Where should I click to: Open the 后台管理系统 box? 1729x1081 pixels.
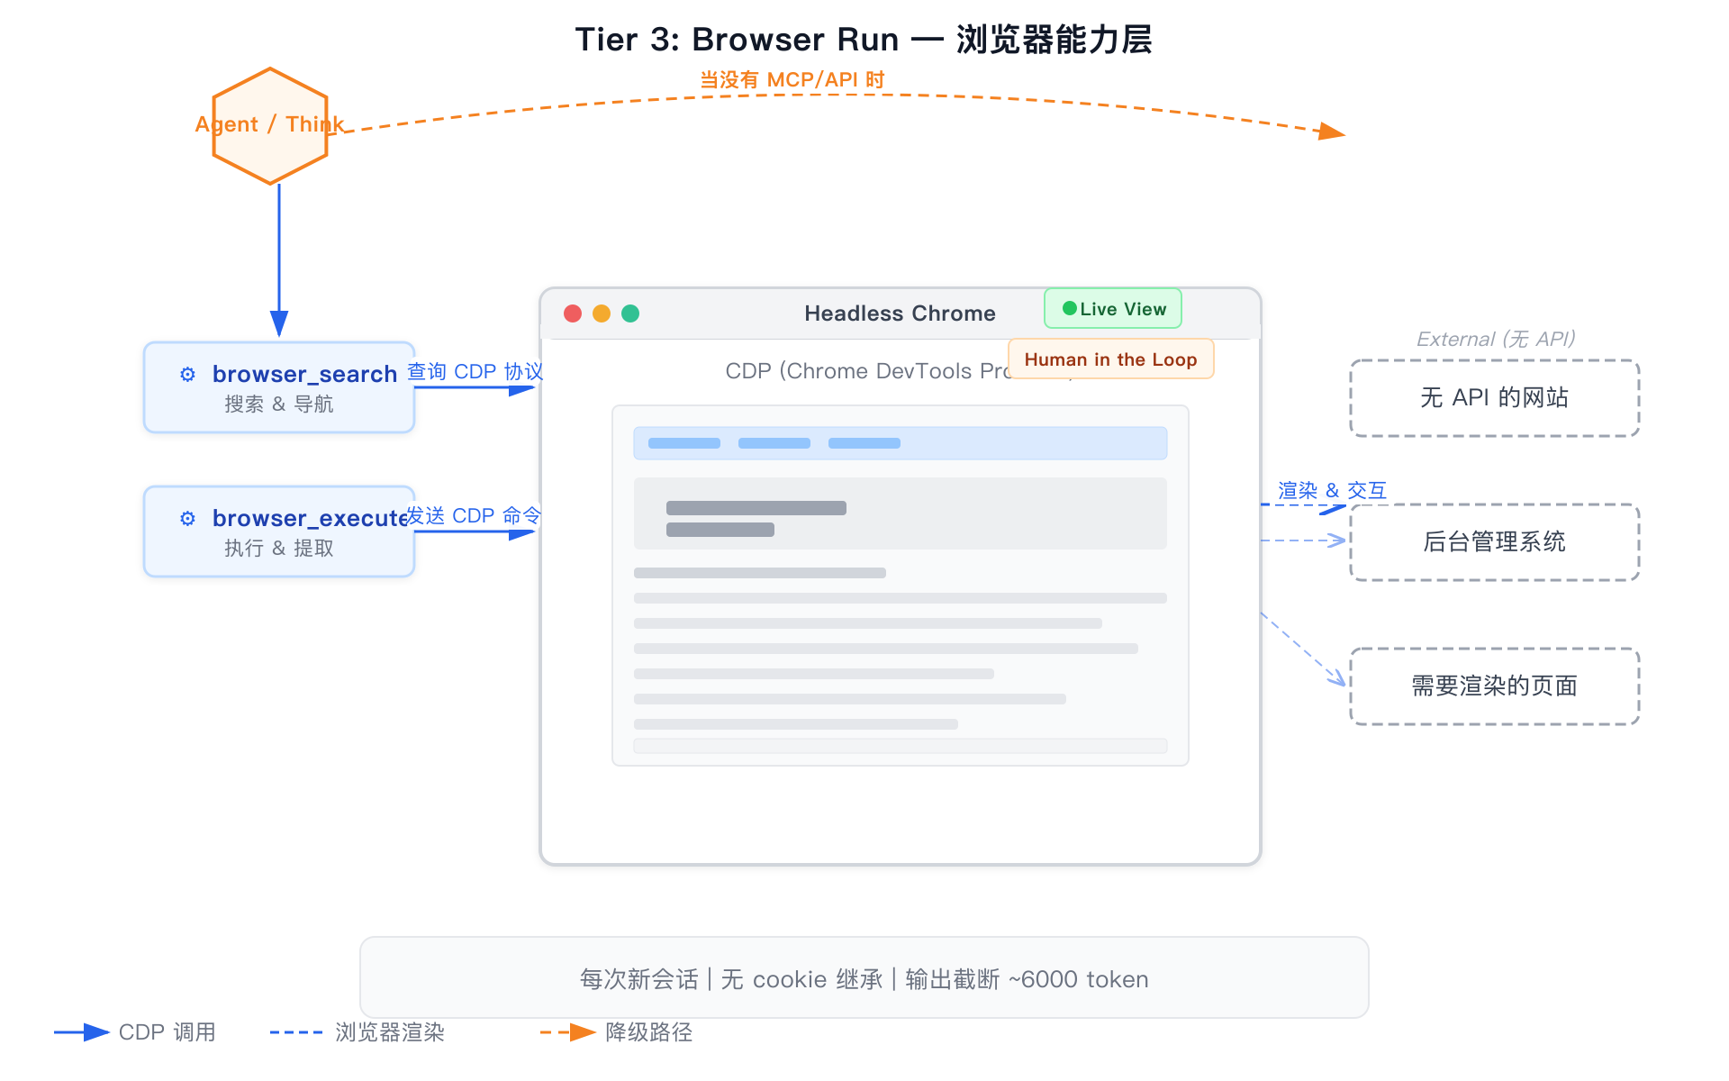1494,543
